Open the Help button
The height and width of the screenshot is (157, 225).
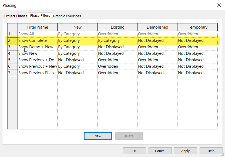point(211,151)
